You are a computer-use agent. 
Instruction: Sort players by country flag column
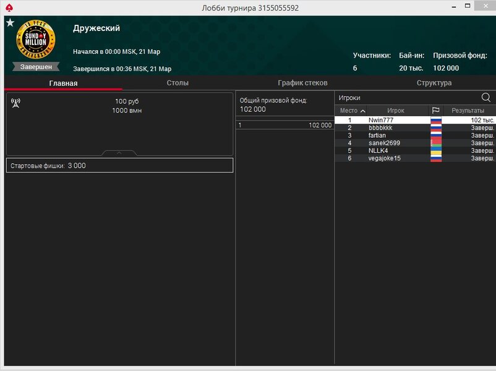pyautogui.click(x=435, y=111)
